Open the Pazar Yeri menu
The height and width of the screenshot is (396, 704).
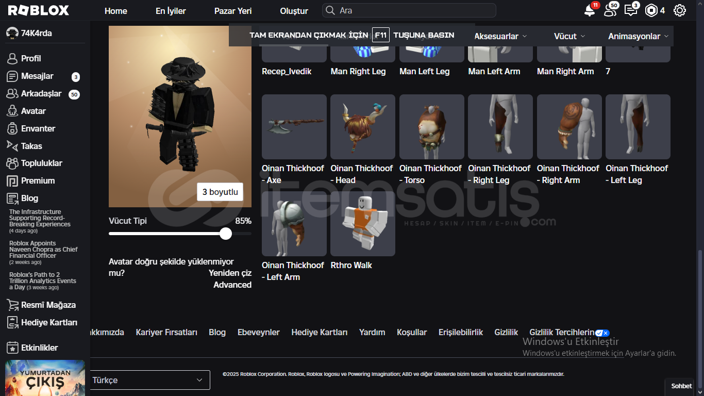pos(233,11)
